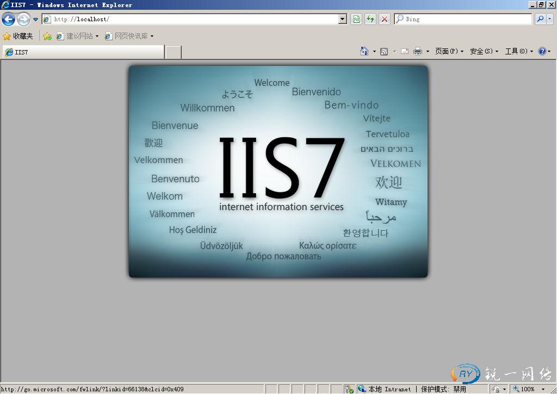Click the Home icon in the command bar
Screen dimensions: 557x394
tap(364, 51)
